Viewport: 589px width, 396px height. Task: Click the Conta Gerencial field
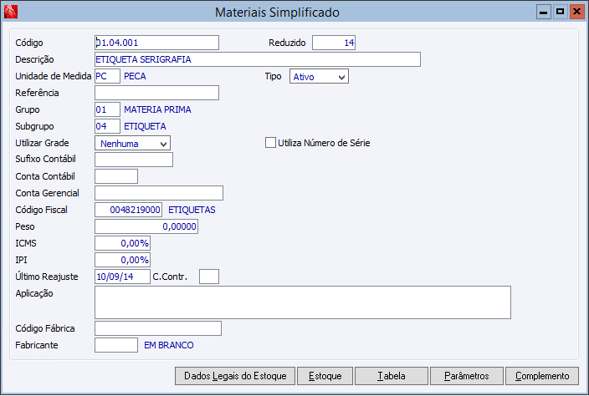159,193
